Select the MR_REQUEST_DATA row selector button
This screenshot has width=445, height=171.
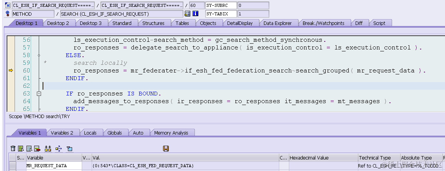pyautogui.click(x=13, y=166)
